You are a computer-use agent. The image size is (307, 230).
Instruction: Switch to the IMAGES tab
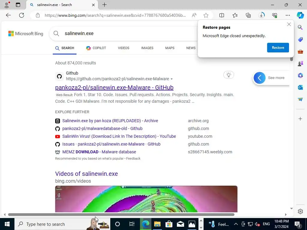(147, 48)
